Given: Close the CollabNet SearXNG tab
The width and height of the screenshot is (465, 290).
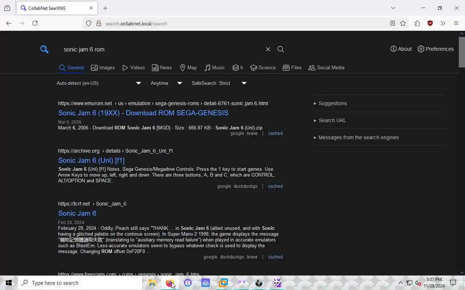Looking at the screenshot, I should 91,8.
